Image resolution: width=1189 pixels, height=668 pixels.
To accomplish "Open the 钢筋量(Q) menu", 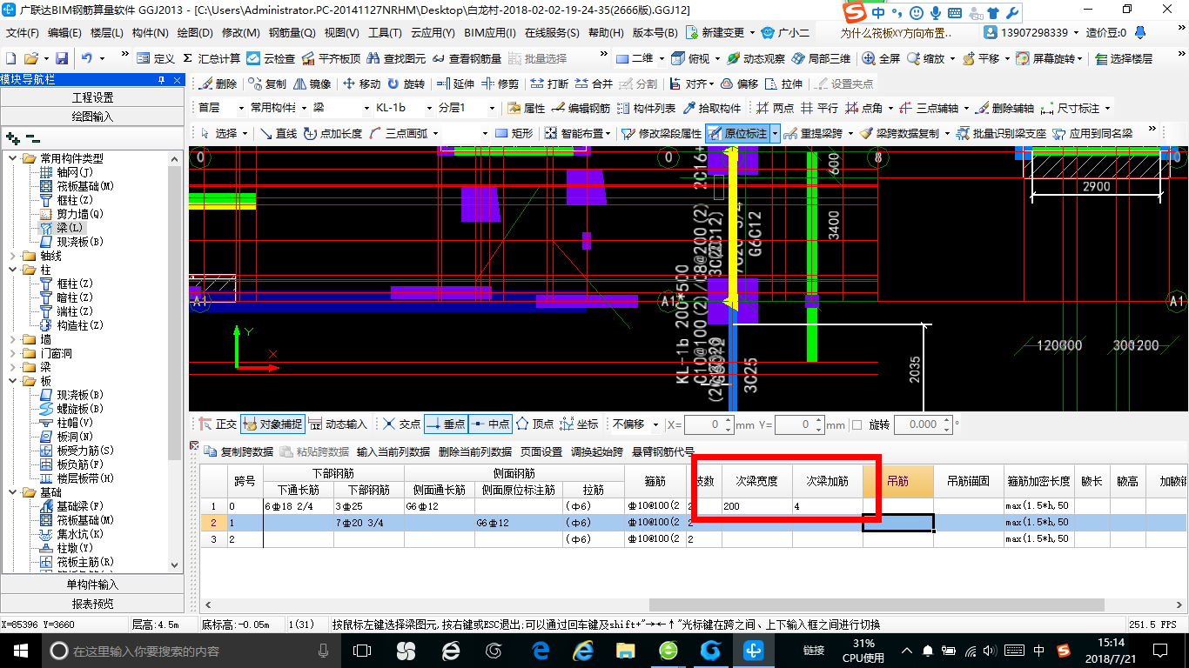I will click(x=292, y=32).
